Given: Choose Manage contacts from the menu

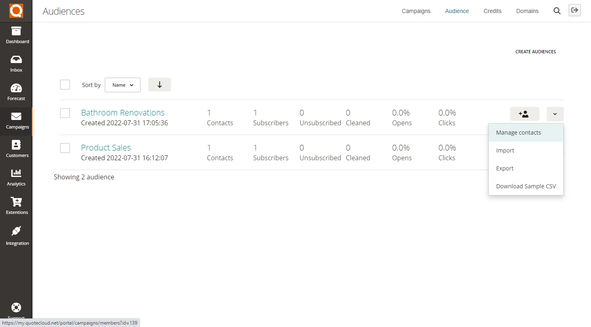Looking at the screenshot, I should [518, 133].
